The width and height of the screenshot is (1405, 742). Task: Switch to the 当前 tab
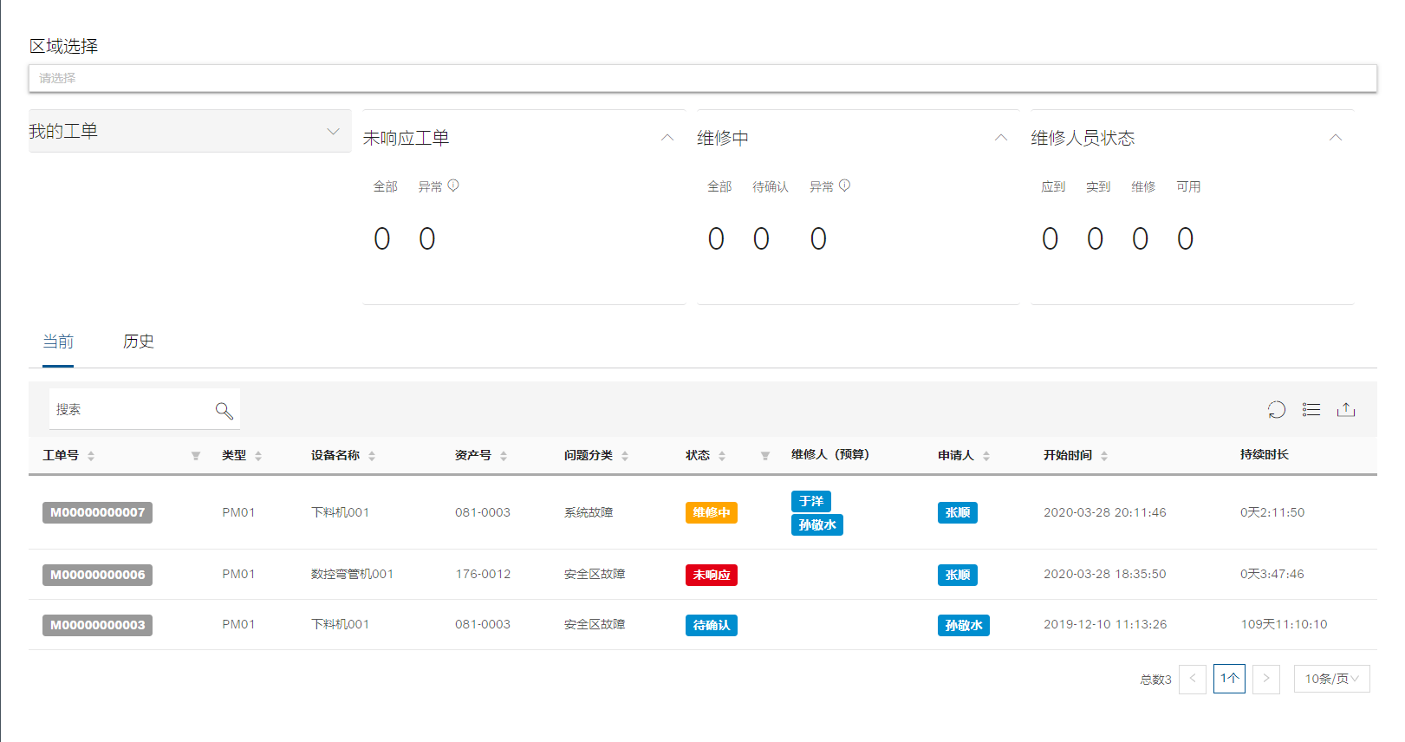click(58, 342)
